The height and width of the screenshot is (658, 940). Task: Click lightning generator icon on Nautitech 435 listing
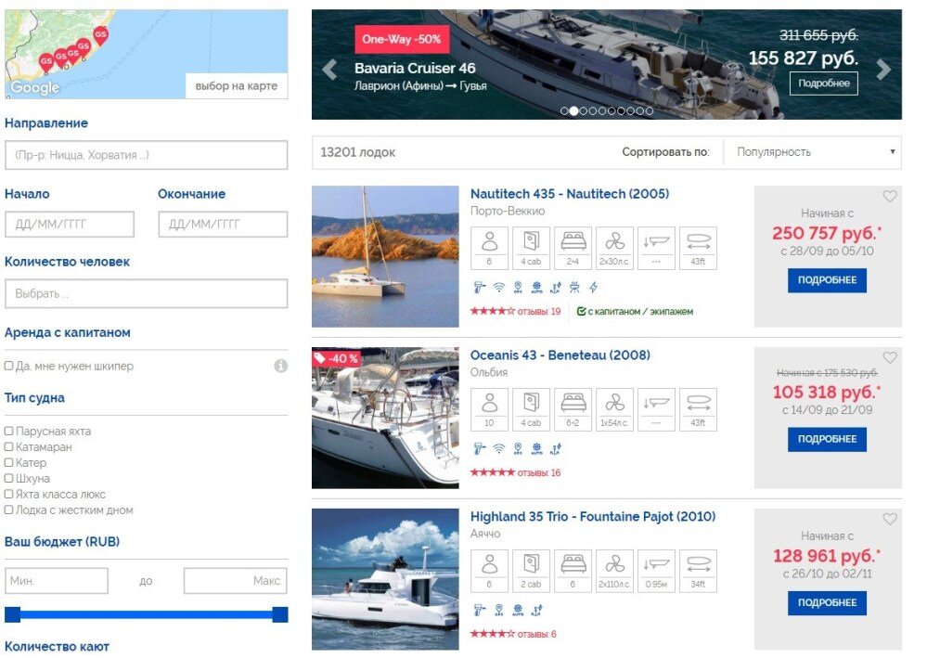[593, 288]
